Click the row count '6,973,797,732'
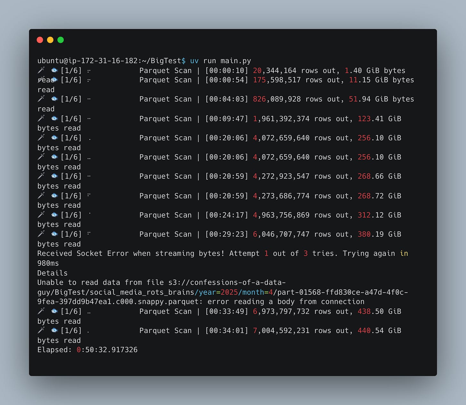466x405 pixels. tap(281, 312)
